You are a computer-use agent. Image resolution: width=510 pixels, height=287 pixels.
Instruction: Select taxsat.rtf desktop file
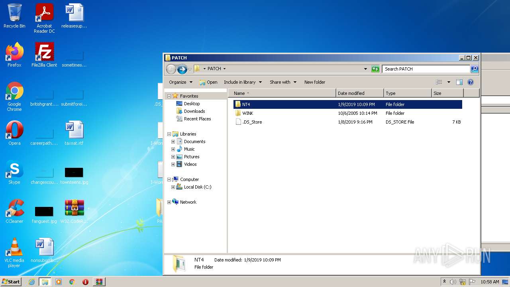[74, 133]
